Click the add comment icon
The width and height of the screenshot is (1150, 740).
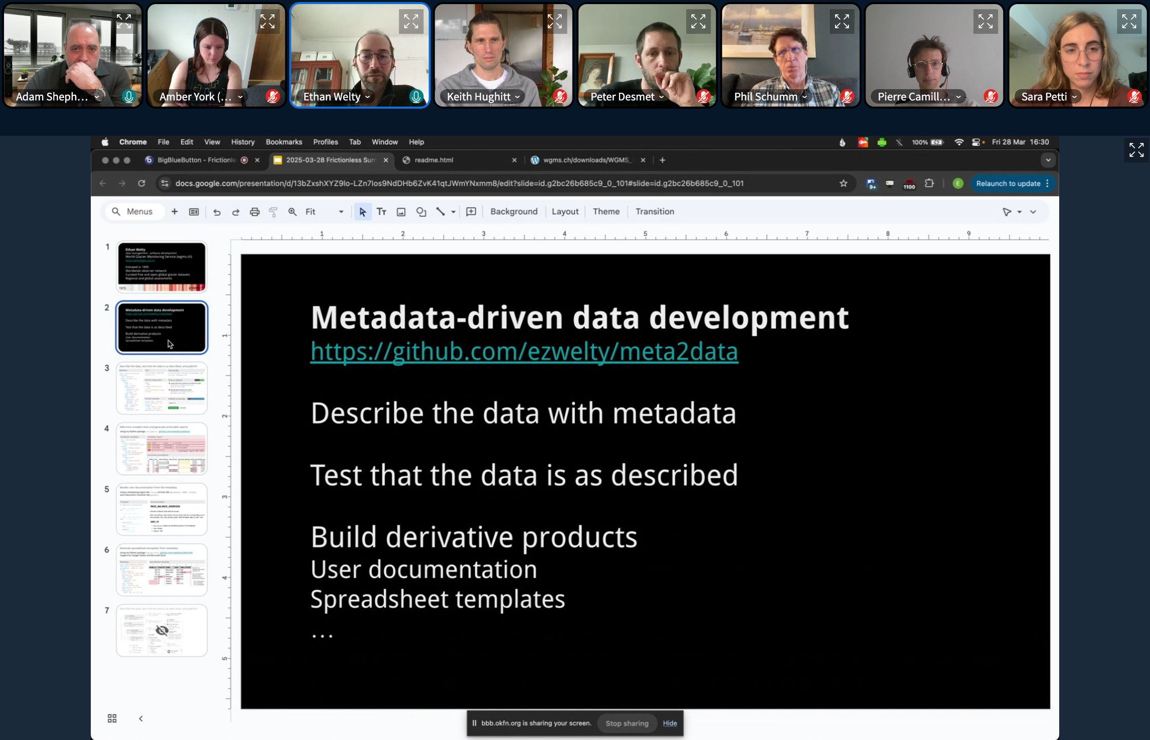coord(471,212)
